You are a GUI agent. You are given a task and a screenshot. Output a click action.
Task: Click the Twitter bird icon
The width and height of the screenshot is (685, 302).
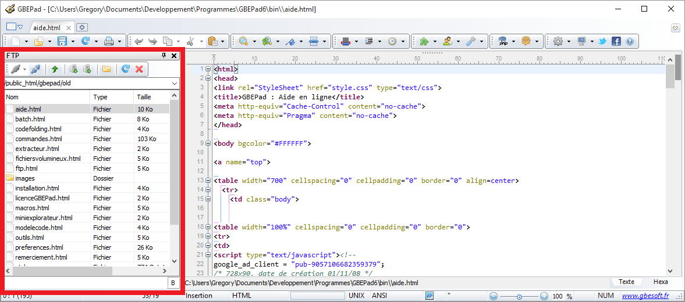pos(603,41)
